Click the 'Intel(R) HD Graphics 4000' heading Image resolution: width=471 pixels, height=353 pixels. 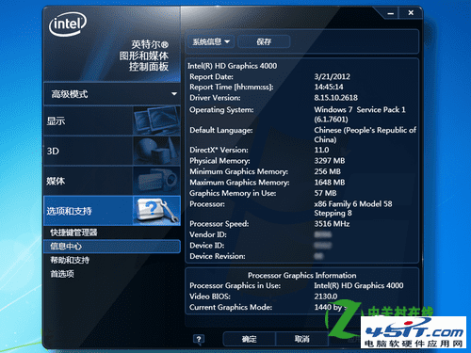click(x=233, y=66)
